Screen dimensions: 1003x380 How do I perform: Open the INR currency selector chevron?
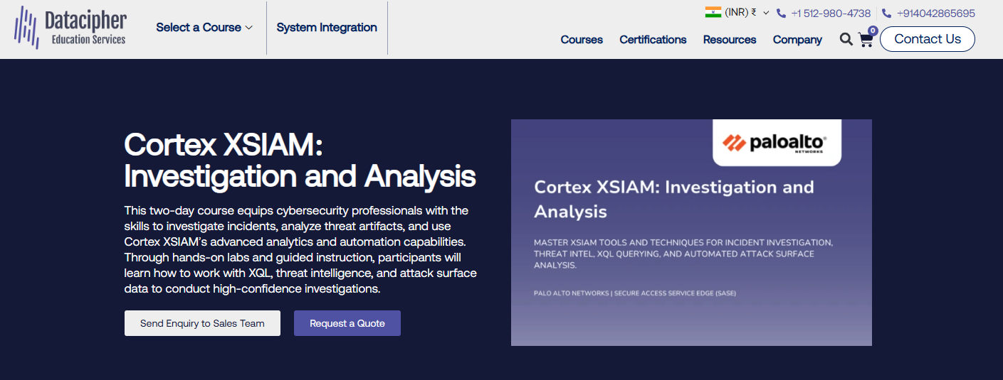[766, 13]
